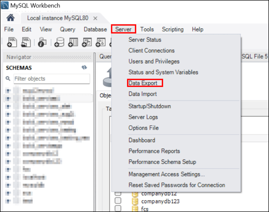Screen dimensions: 269x212
Task: Click the Filter objects field
Action: (52, 79)
